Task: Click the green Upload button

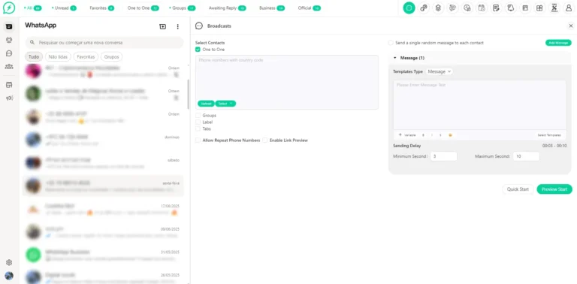Action: coord(206,104)
